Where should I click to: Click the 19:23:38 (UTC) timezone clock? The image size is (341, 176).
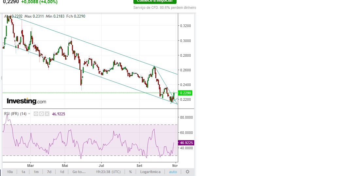pyautogui.click(x=108, y=172)
